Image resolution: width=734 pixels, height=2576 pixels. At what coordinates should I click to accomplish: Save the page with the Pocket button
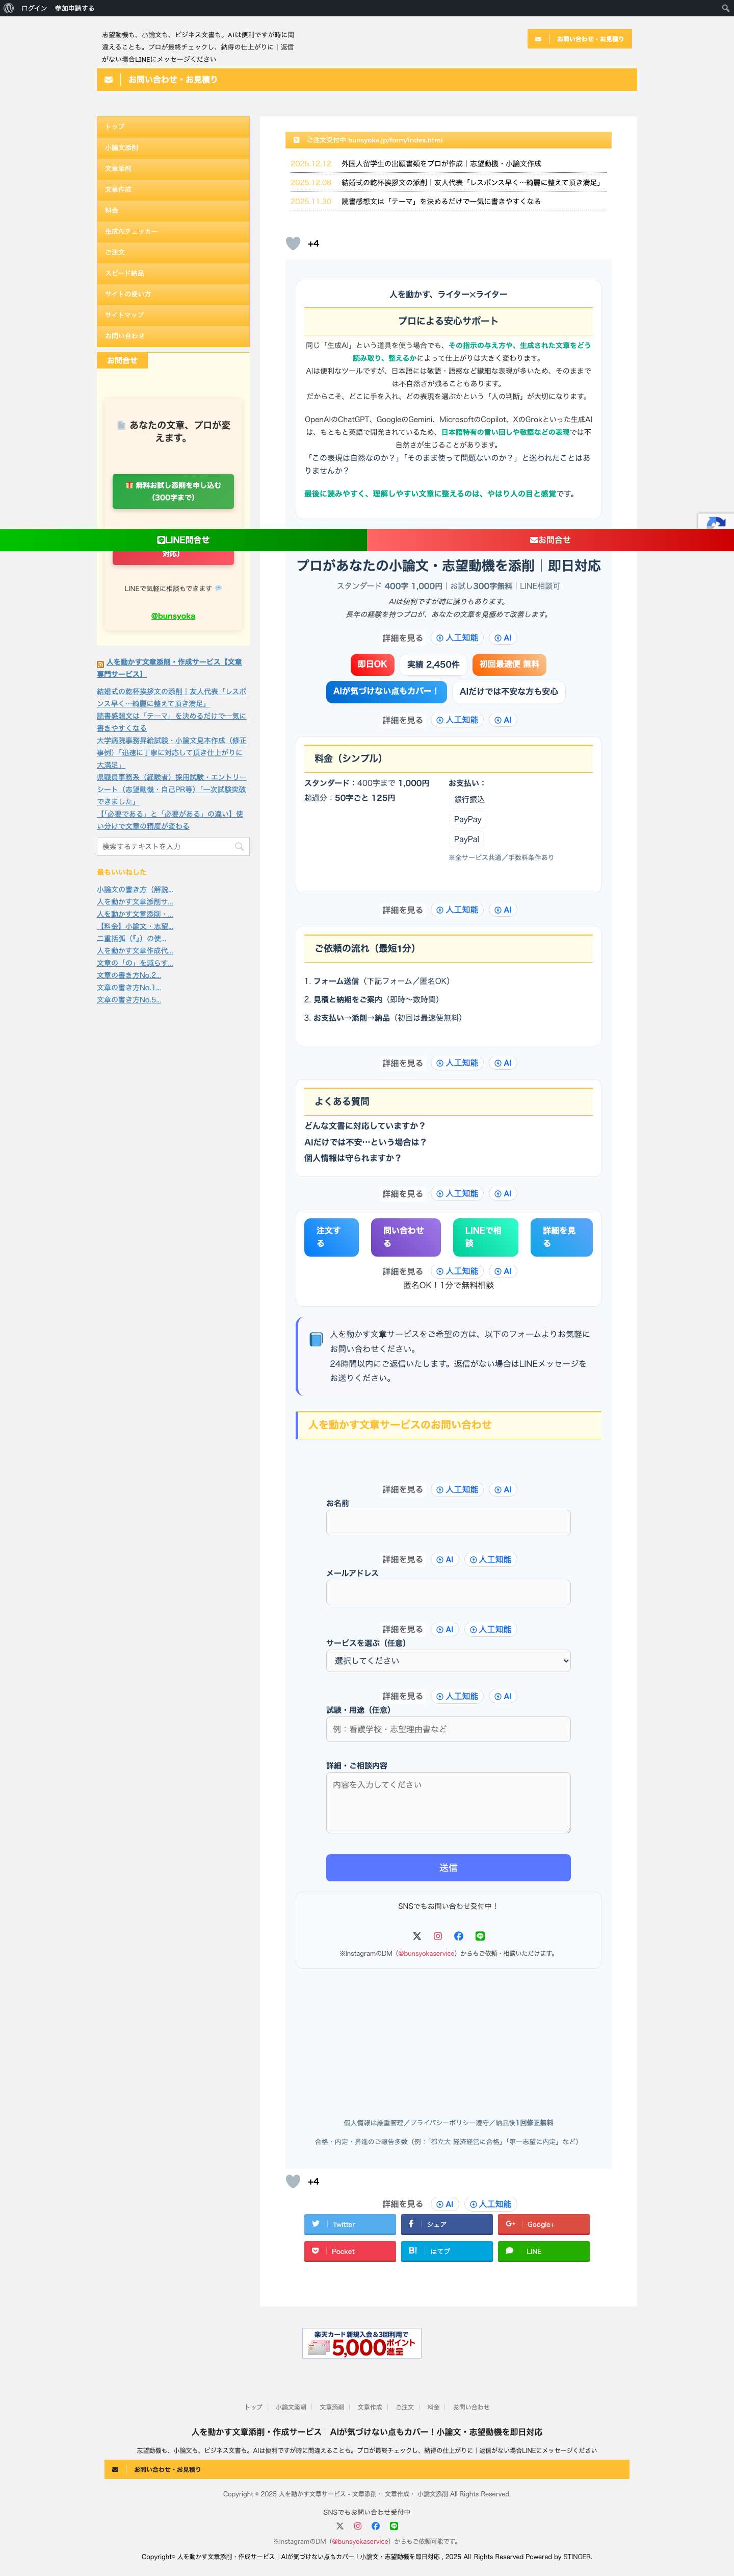(x=351, y=2251)
